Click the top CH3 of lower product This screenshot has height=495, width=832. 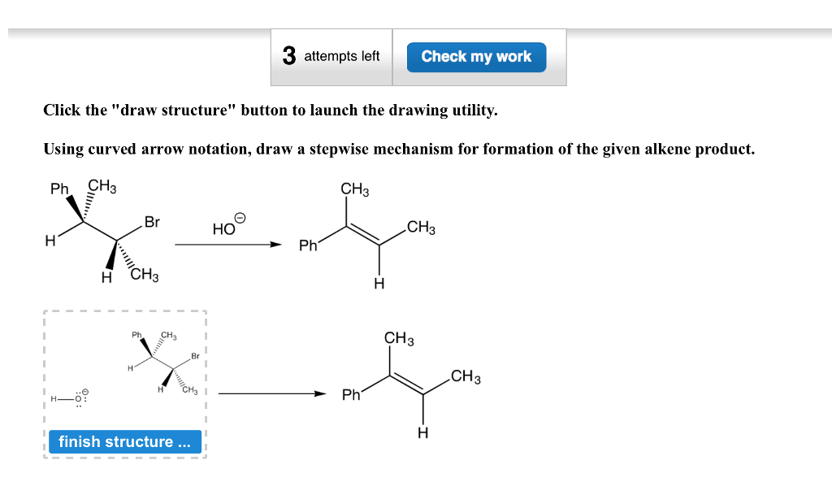(399, 338)
